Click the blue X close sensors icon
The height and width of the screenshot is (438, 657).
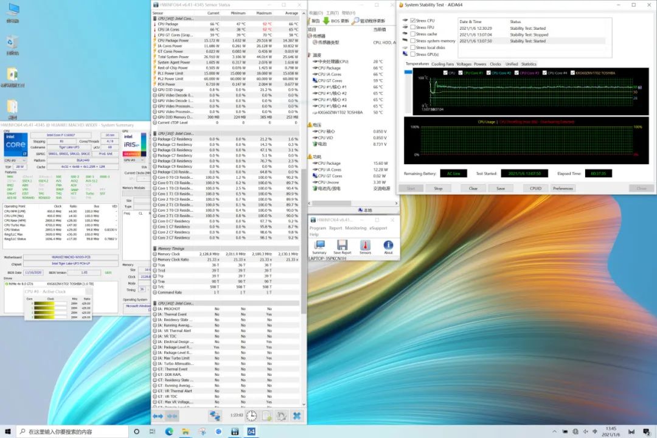[x=297, y=415]
